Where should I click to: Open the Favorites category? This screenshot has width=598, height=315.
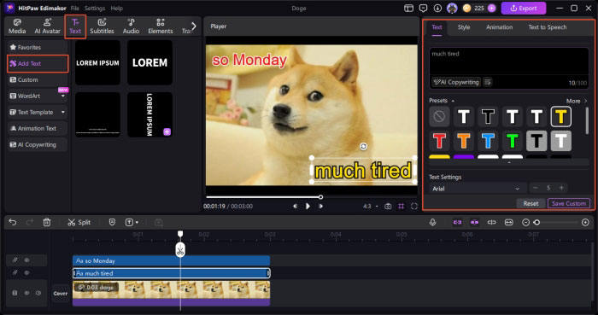(x=37, y=47)
